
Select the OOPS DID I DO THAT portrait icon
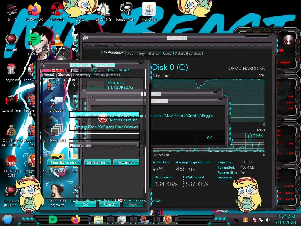pyautogui.click(x=57, y=196)
